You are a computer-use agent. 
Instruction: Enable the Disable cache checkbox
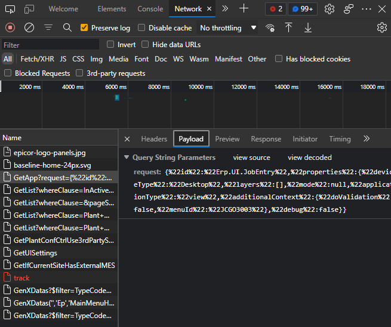(x=141, y=28)
